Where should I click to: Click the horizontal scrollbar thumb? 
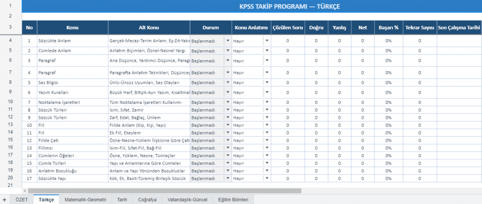coord(165,191)
